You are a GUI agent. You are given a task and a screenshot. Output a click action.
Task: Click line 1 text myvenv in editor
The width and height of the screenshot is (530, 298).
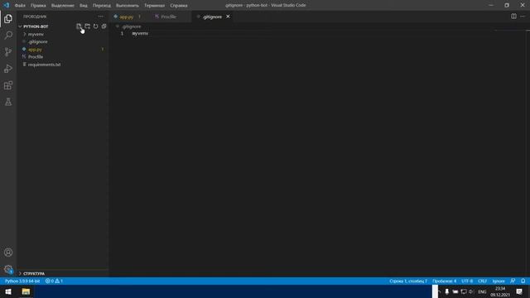tap(140, 33)
